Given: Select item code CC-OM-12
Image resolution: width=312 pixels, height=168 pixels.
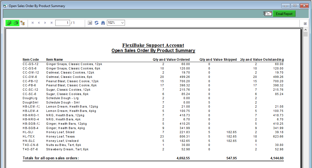Looking at the screenshot, I should [x=31, y=73].
